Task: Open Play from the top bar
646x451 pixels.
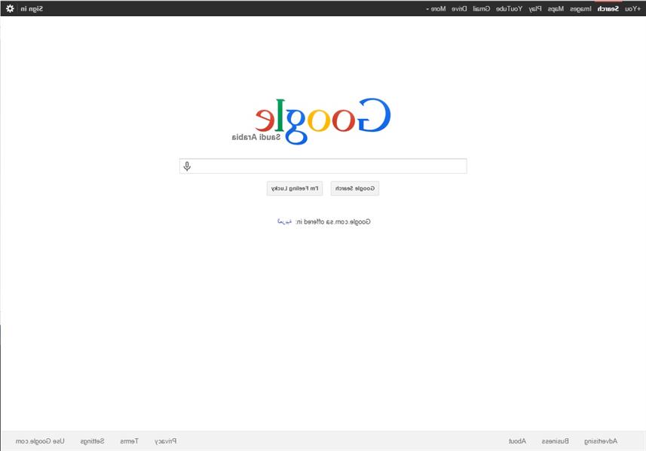Action: point(534,8)
